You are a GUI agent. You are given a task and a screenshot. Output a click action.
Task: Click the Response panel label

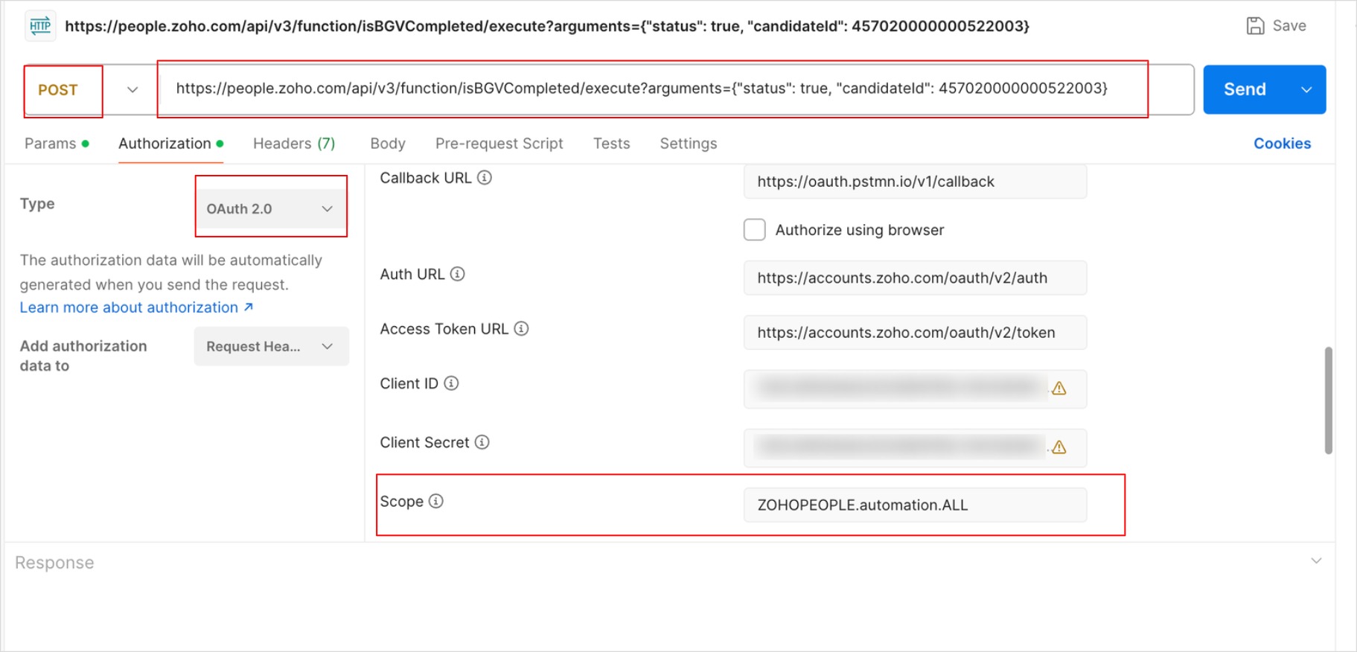pyautogui.click(x=54, y=563)
